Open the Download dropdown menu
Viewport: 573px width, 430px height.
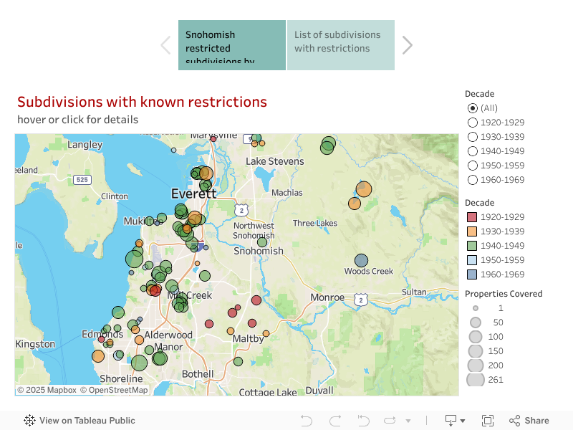(455, 421)
